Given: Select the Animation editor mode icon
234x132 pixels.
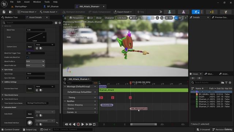Looking at the screenshot, I should coord(196,12).
